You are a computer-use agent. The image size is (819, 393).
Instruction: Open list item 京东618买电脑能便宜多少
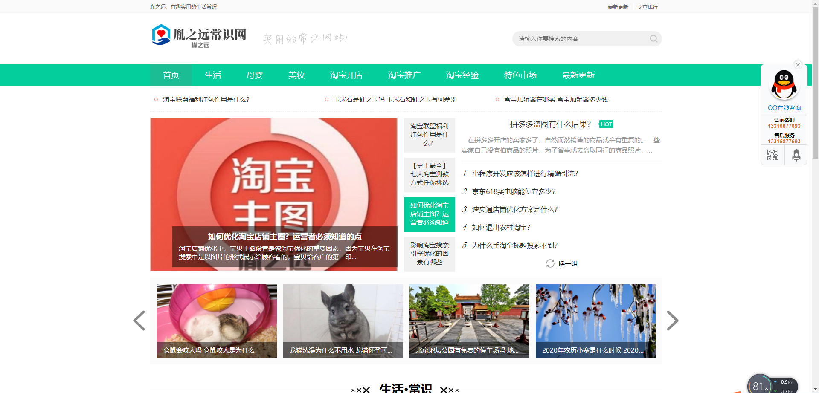point(514,192)
